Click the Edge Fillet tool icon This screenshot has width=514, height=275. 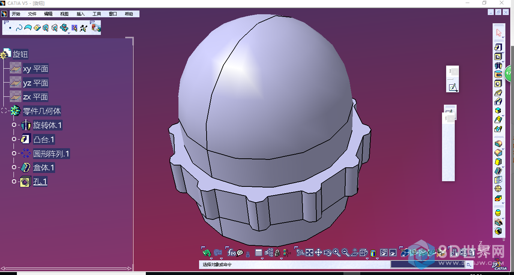[x=498, y=144]
